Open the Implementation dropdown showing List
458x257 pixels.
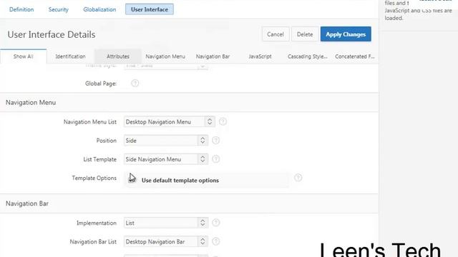pyautogui.click(x=166, y=223)
